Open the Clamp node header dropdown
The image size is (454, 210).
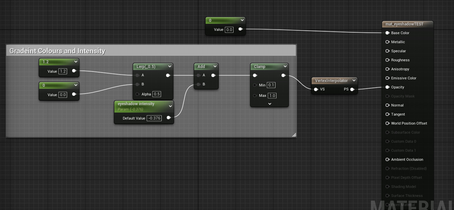click(285, 66)
